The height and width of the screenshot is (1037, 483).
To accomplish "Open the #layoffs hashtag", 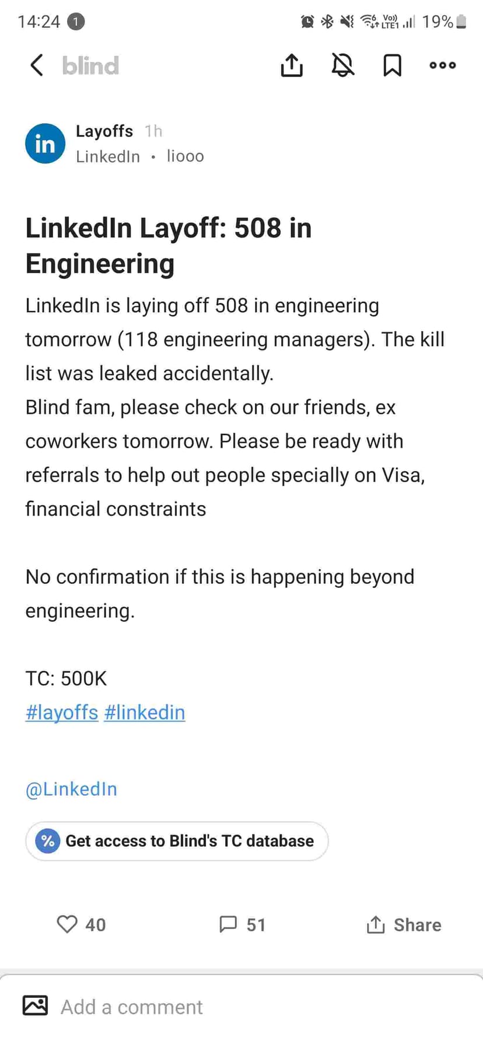I will tap(62, 712).
